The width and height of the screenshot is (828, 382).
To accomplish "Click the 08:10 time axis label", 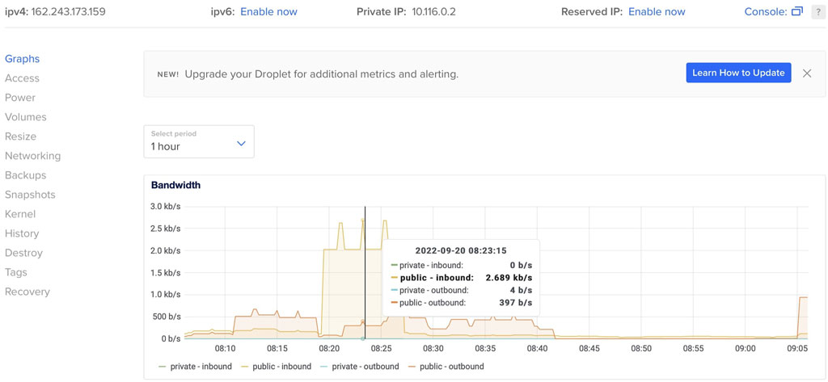I will (225, 349).
